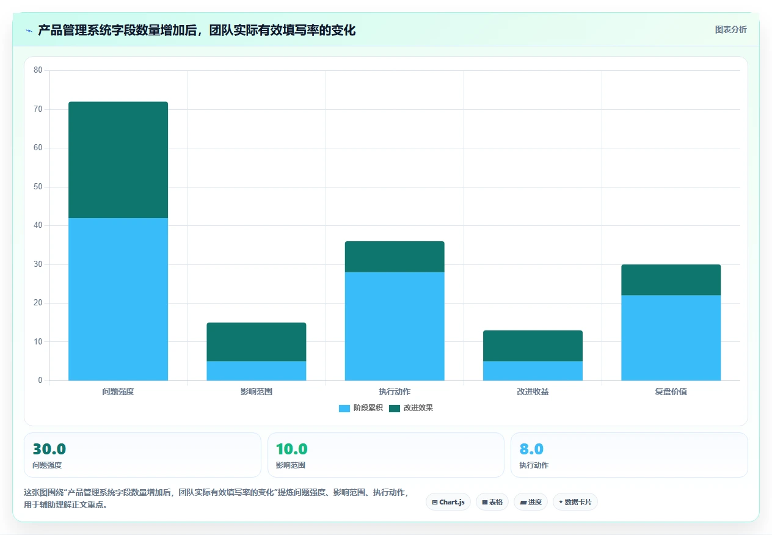
Task: Click the lightning icon beside the chart title
Action: 29,30
